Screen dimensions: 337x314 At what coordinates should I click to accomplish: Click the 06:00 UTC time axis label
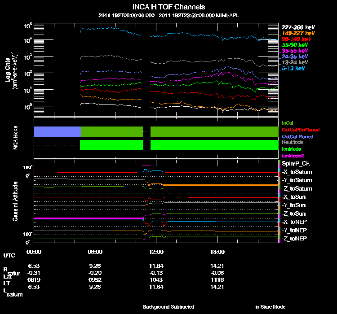(x=95, y=252)
